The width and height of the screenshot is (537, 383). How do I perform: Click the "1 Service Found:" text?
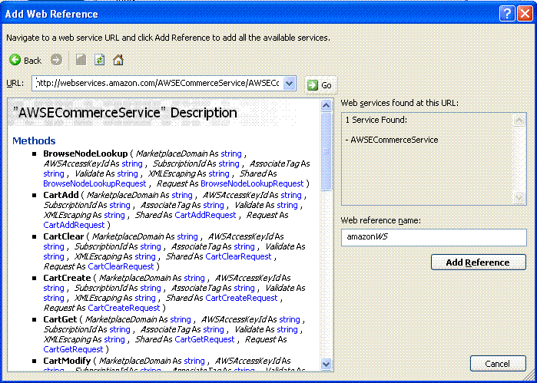click(x=376, y=120)
